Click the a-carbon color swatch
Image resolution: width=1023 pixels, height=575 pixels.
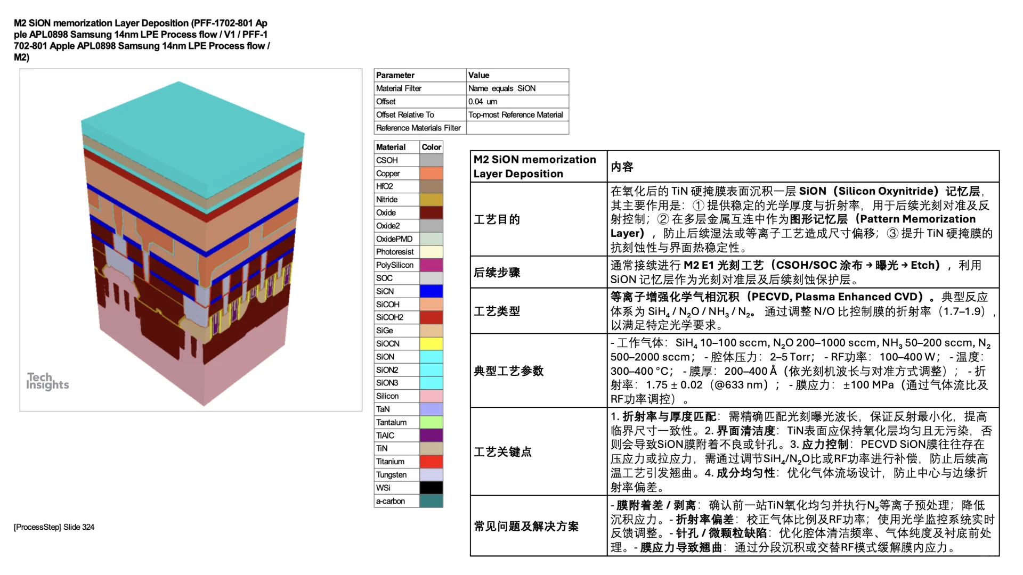(432, 501)
